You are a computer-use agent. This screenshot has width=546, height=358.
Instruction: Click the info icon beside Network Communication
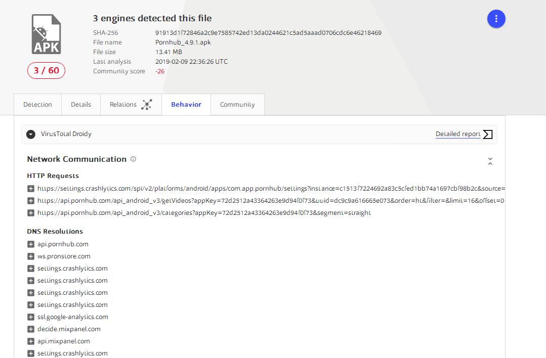(133, 159)
